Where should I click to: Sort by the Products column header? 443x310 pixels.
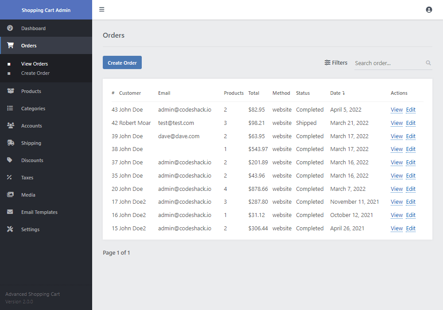tap(233, 93)
